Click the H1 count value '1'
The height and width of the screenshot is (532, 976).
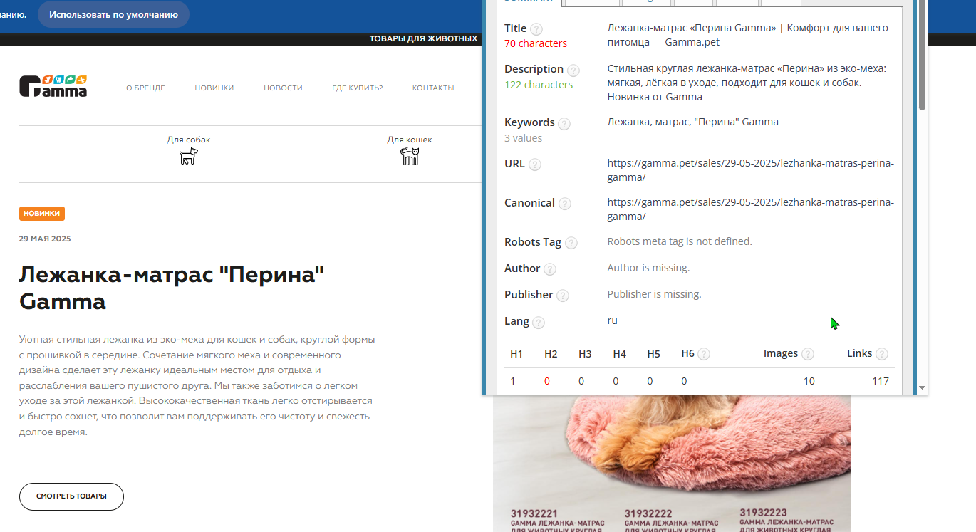513,381
